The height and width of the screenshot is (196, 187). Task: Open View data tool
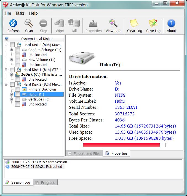[x=113, y=23]
